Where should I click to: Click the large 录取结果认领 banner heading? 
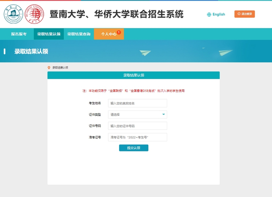[x=31, y=51]
